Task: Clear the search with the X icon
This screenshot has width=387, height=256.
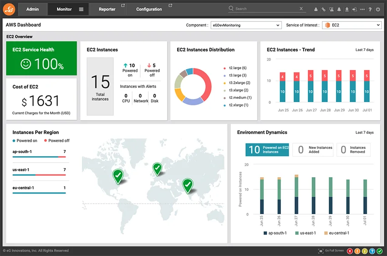Action: 301,9
